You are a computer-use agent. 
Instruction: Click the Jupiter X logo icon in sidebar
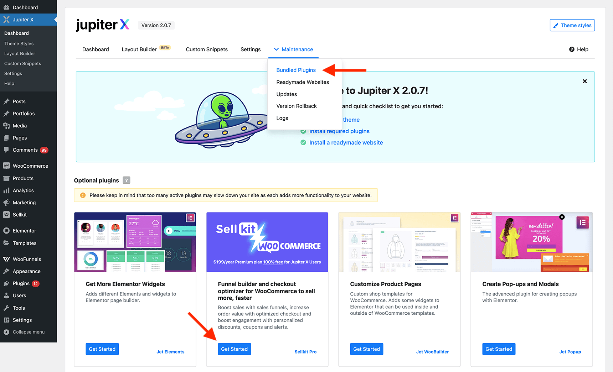[6, 20]
